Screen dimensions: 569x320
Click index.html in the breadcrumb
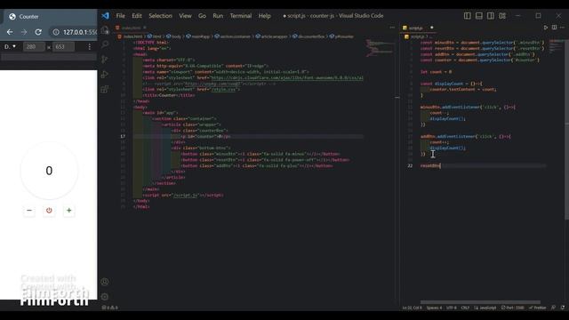(131, 36)
